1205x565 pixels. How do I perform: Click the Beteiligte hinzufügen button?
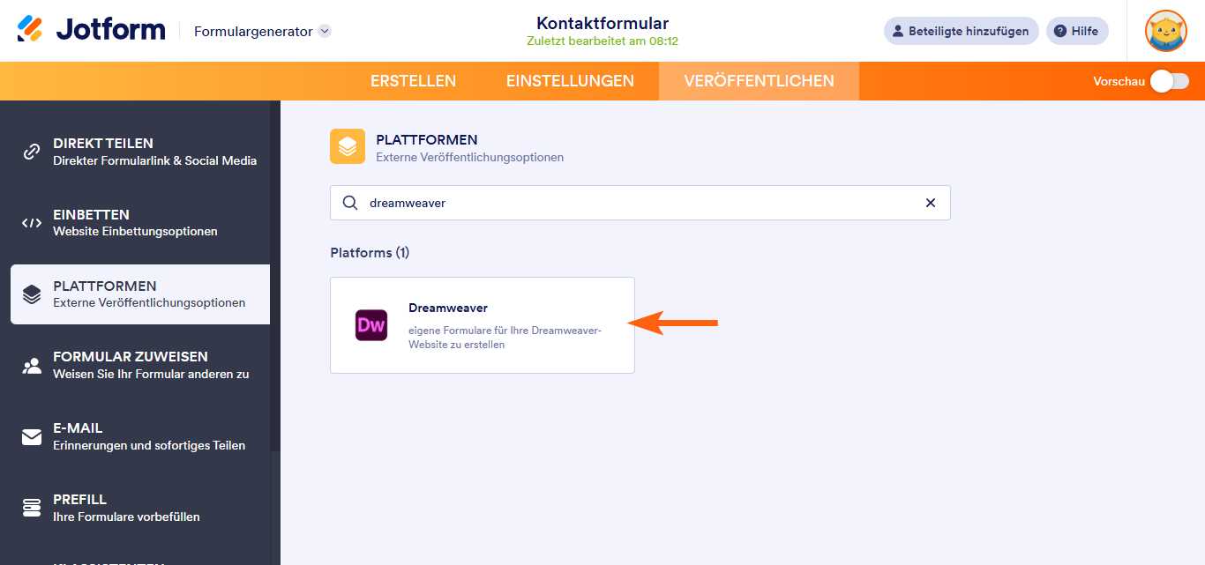961,31
